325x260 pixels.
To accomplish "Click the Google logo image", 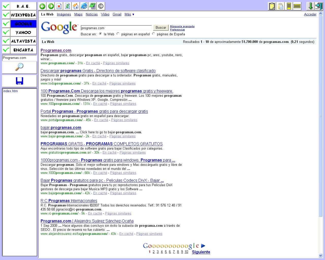I will tap(59, 27).
